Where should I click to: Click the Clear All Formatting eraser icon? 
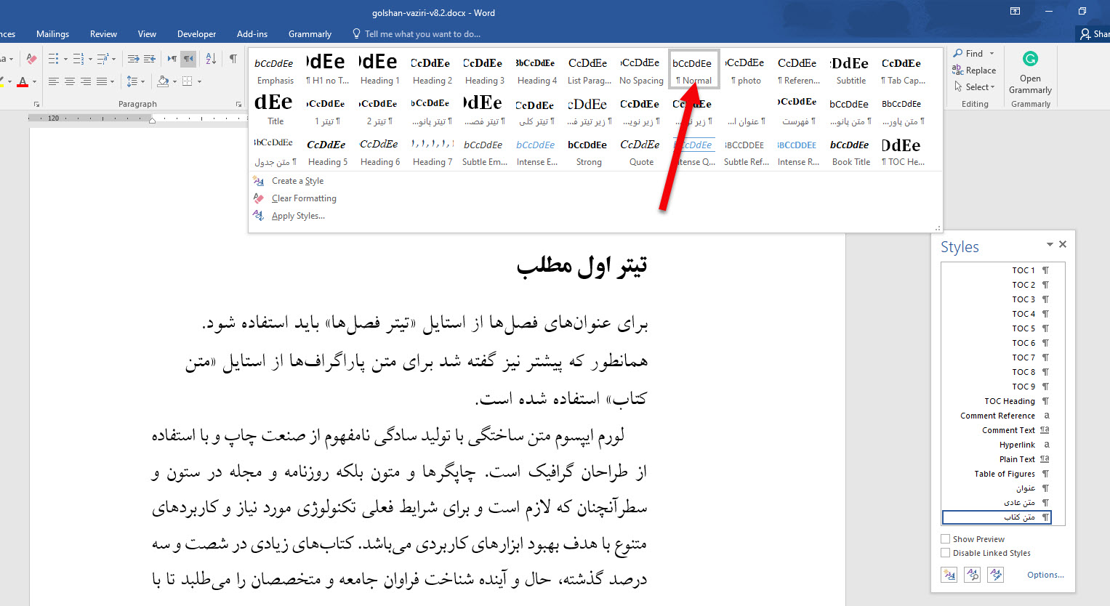tap(31, 59)
